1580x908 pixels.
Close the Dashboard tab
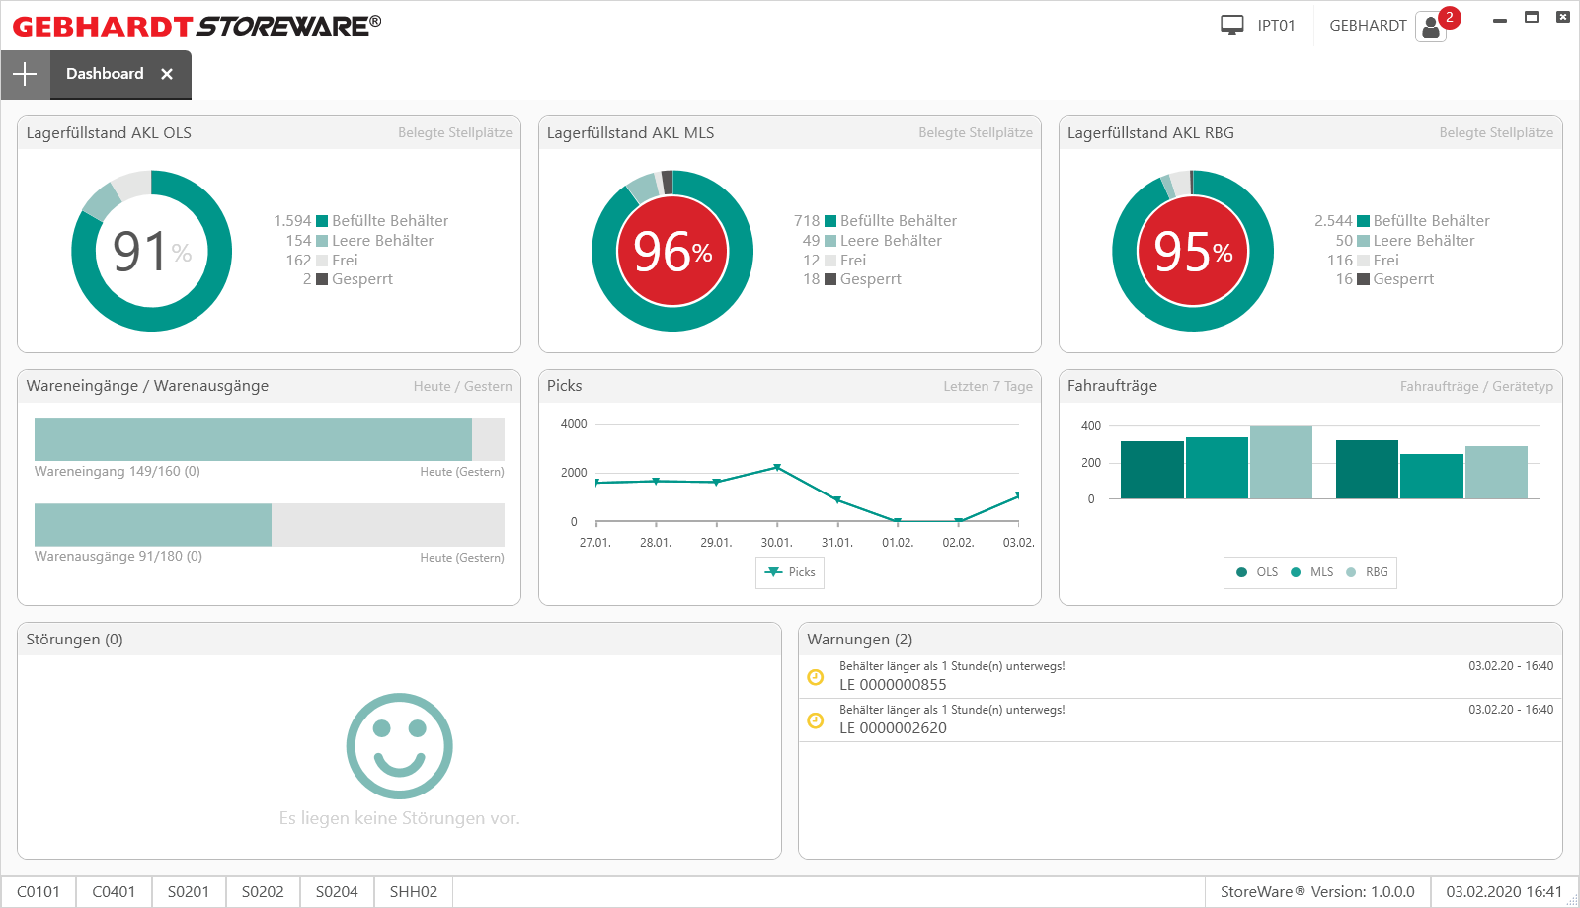[x=167, y=74]
